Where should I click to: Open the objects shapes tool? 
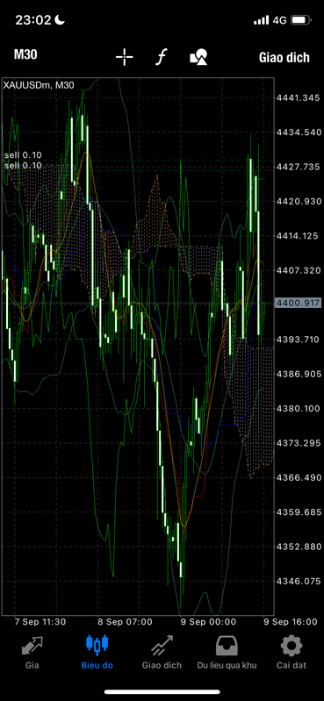pyautogui.click(x=198, y=57)
